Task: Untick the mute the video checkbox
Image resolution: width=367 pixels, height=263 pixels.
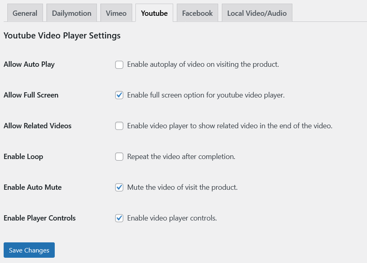Action: click(x=119, y=188)
